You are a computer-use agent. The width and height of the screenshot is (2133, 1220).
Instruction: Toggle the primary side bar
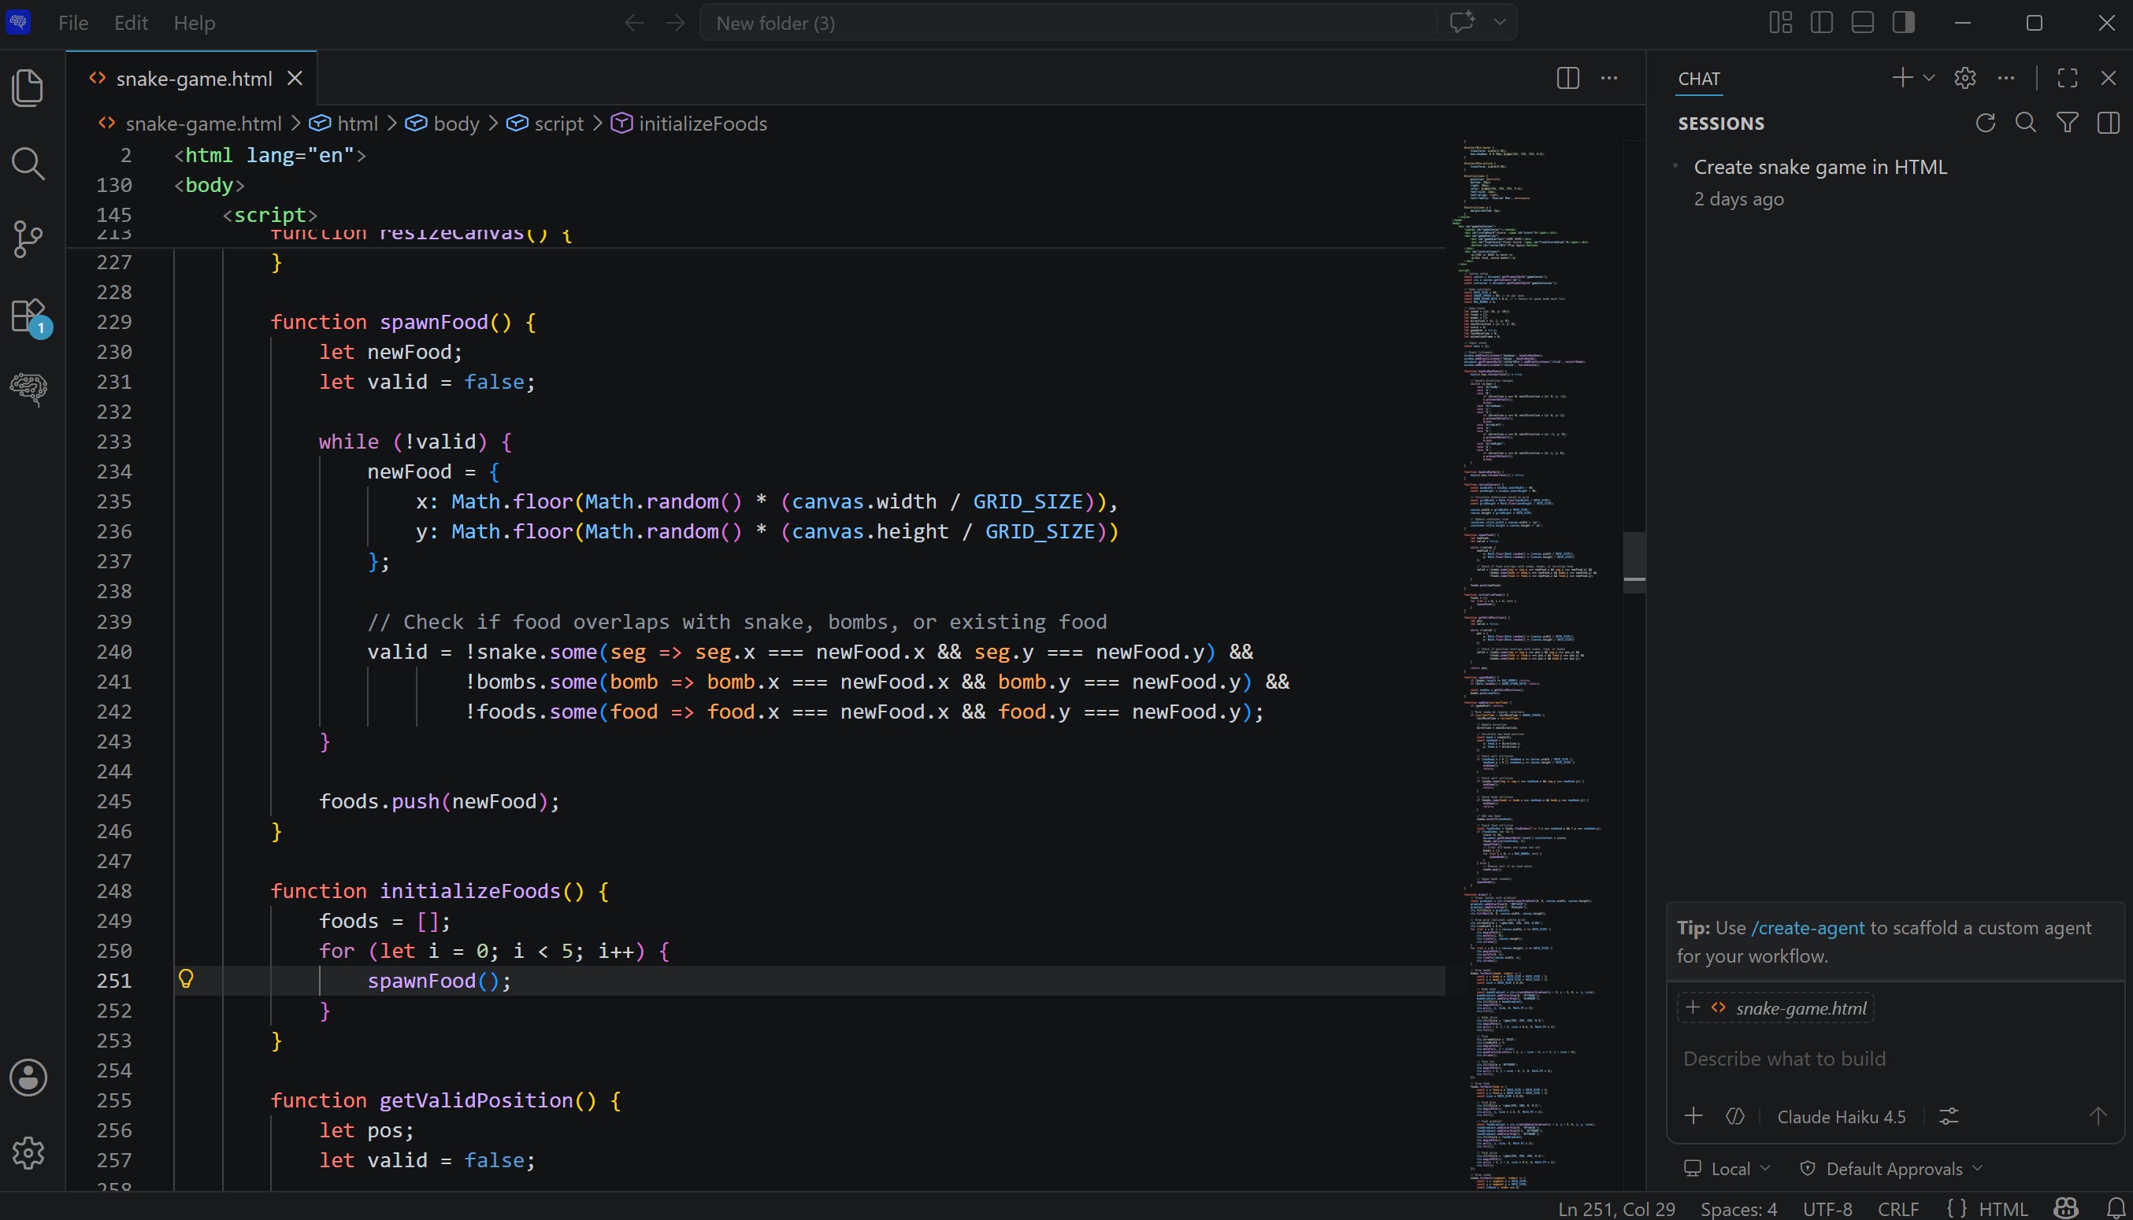pyautogui.click(x=1822, y=23)
